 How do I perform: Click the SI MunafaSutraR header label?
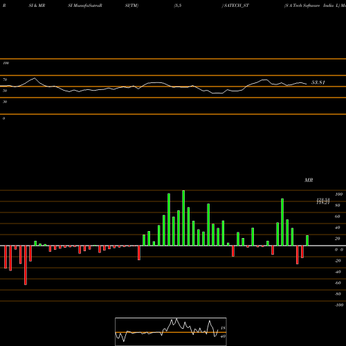pyautogui.click(x=85, y=6)
